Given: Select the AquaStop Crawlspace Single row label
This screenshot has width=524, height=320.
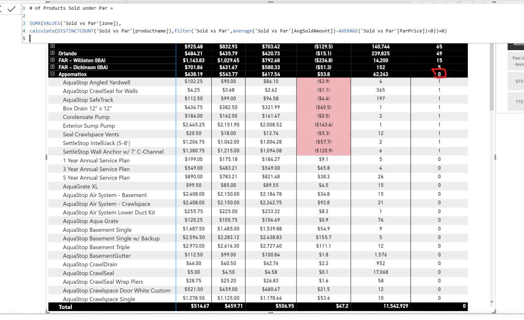Looking at the screenshot, I should coord(99,299).
